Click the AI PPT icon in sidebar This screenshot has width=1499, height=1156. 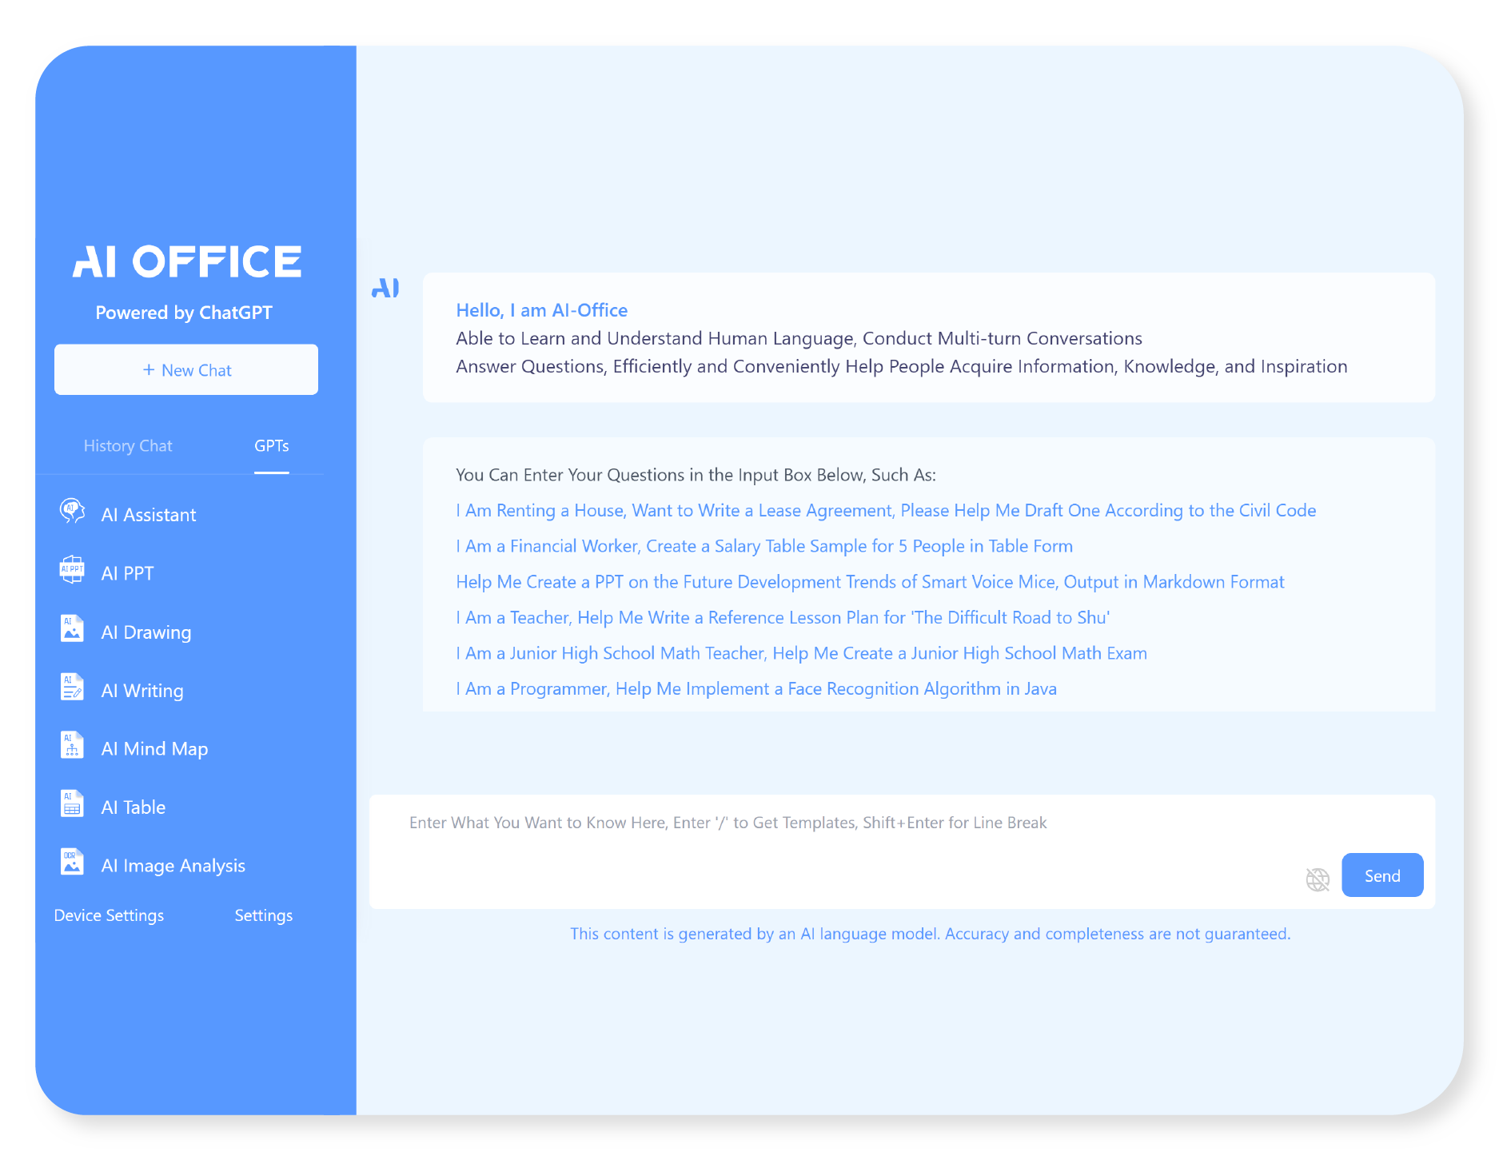(72, 570)
